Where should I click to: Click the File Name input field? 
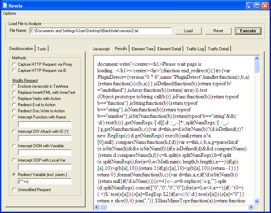coord(101,31)
